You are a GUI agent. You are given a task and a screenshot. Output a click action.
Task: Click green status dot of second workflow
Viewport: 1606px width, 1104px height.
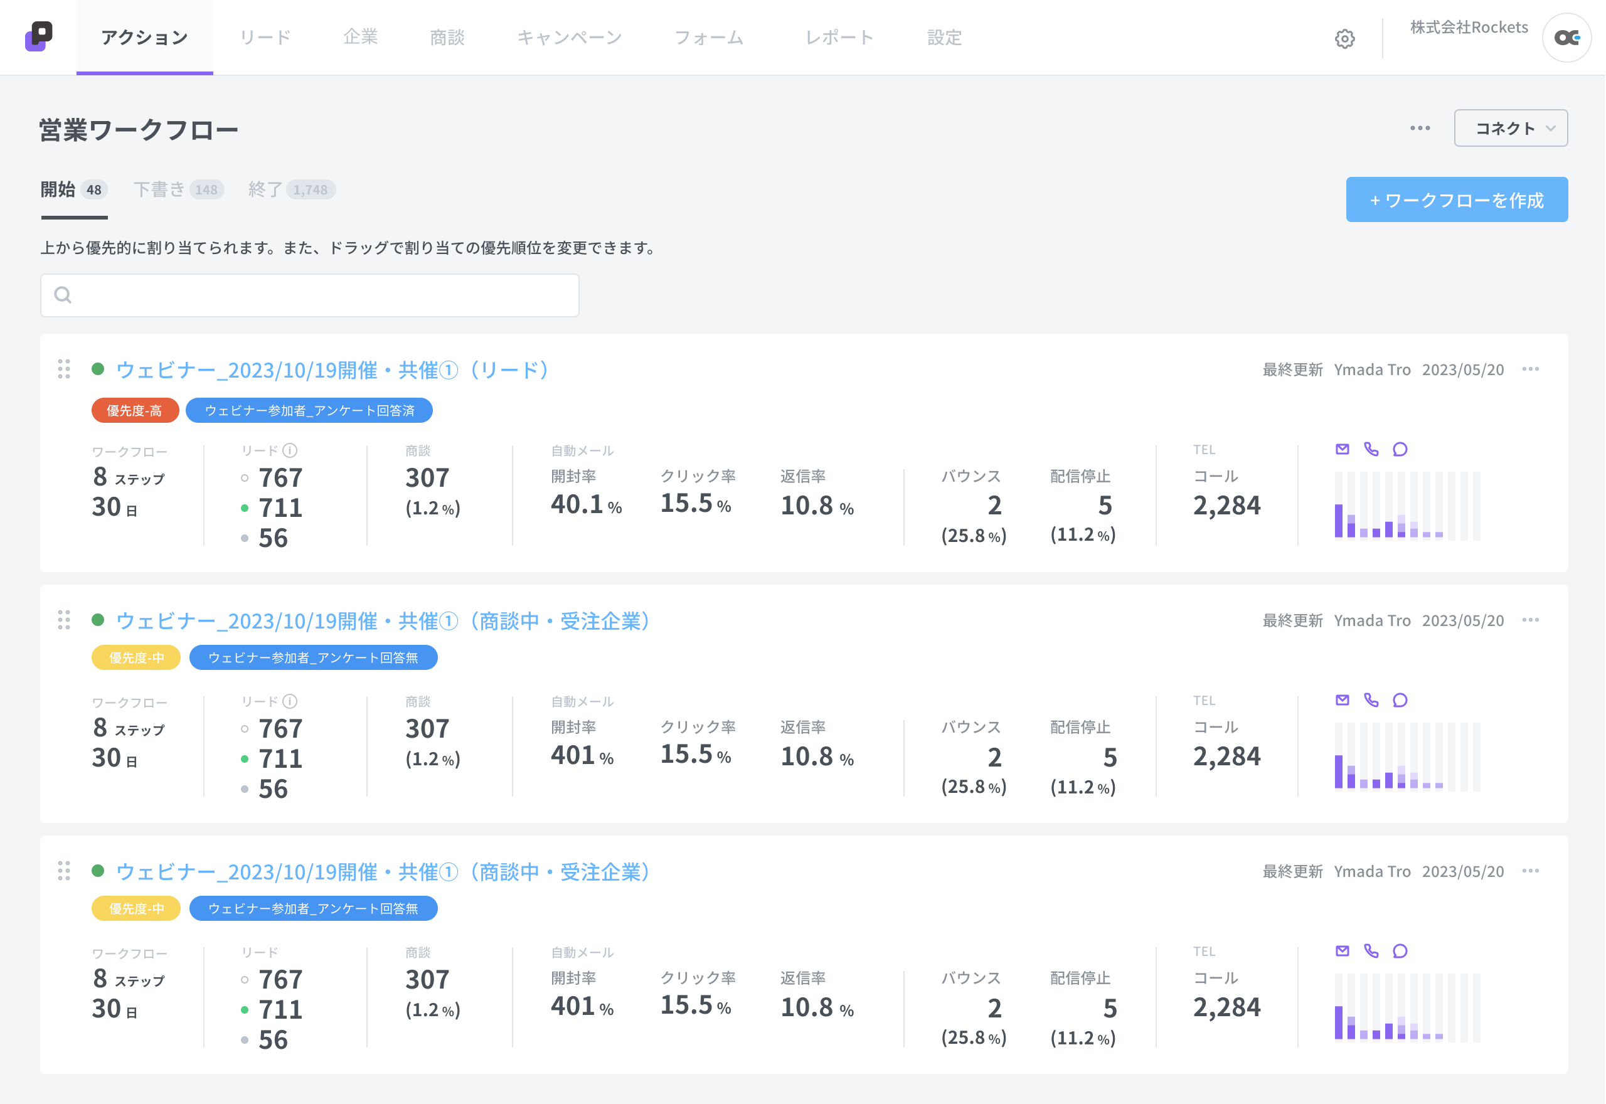(98, 620)
